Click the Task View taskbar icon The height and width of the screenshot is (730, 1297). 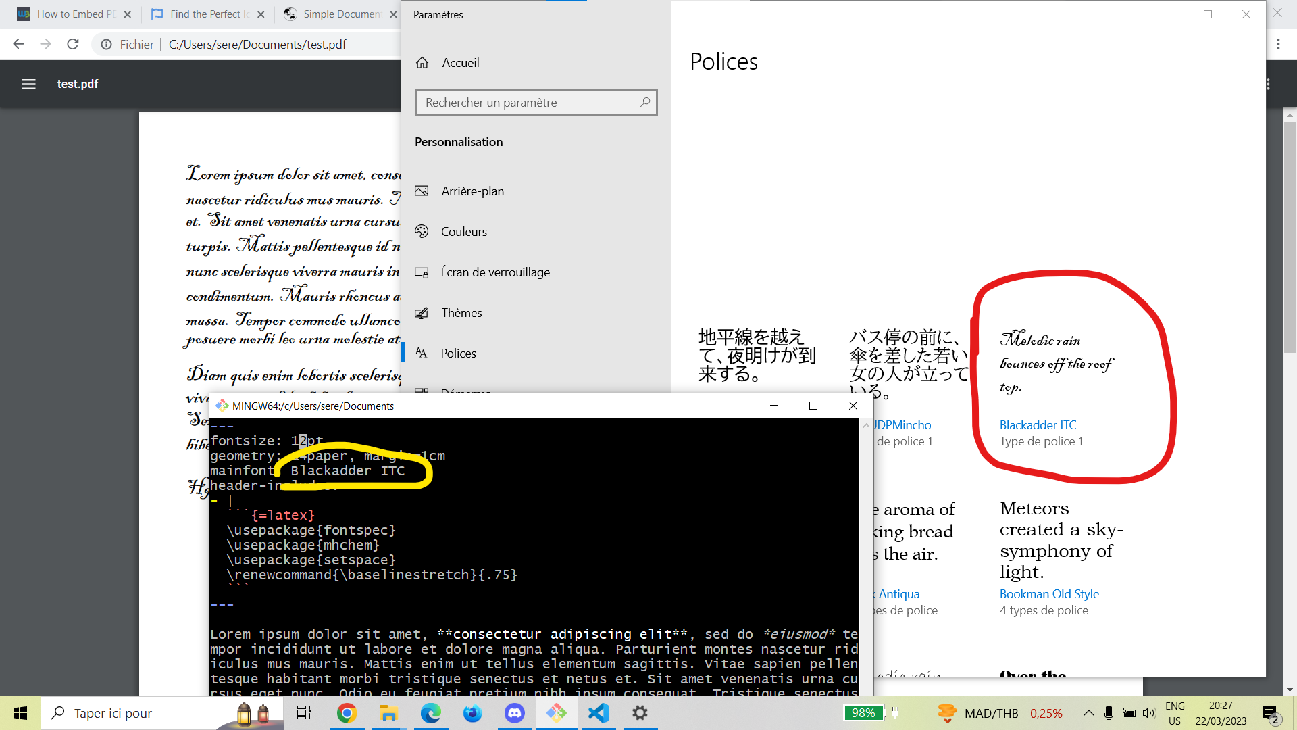pos(304,713)
